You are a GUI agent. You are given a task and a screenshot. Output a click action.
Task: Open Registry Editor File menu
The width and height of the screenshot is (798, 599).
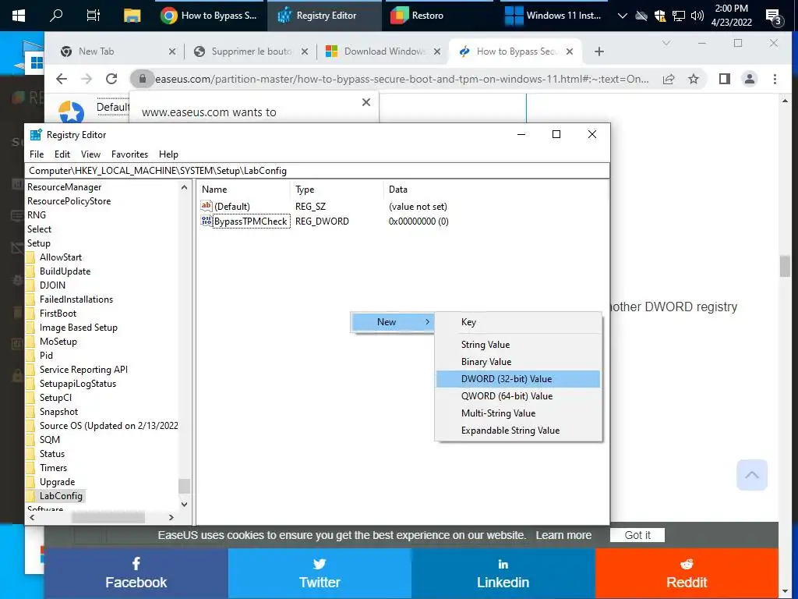(37, 154)
